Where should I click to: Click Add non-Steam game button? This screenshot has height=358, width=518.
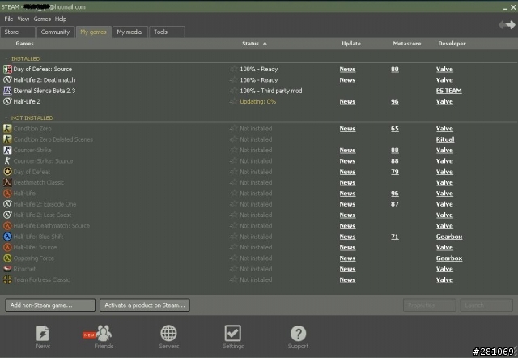pos(50,305)
